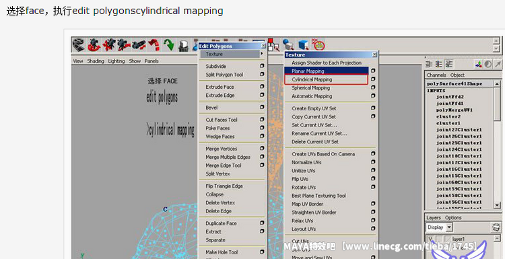Click shelf scroll down arrow

tap(497, 49)
